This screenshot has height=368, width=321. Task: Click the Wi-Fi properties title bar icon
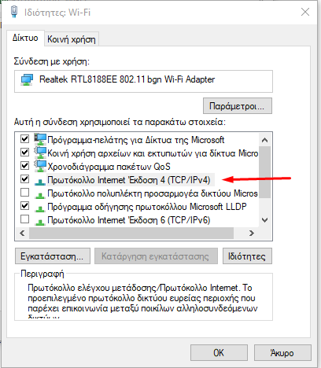[x=14, y=12]
